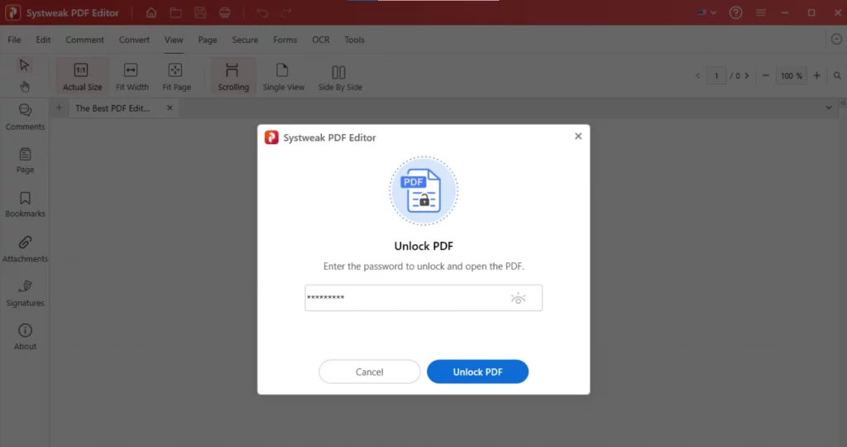847x447 pixels.
Task: Click clock icon at menu bar right
Action: tap(836, 40)
